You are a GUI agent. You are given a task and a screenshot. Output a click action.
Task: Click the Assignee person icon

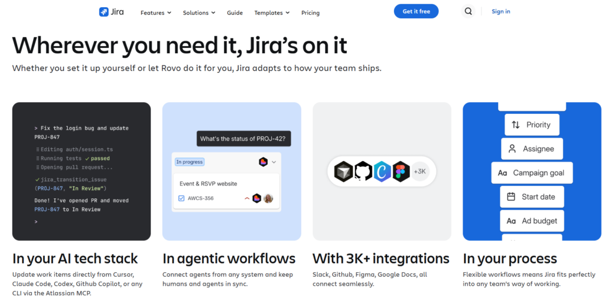[512, 149]
